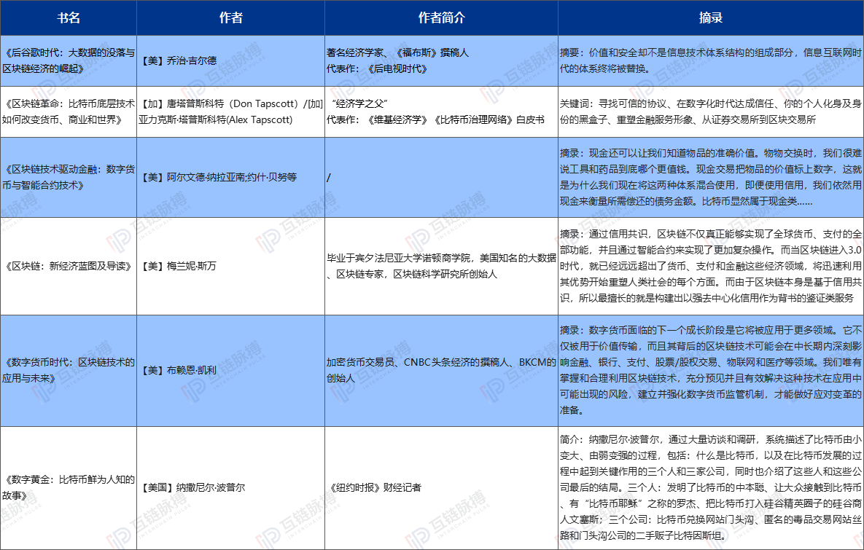This screenshot has width=864, height=550.
Task: Select author cell containing Don Tapscott
Action: tap(230, 111)
